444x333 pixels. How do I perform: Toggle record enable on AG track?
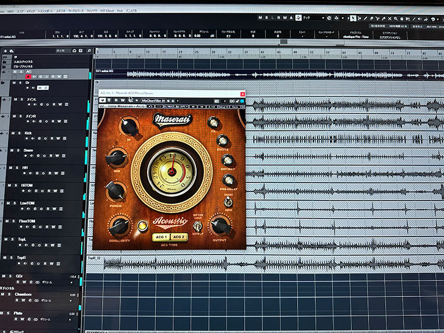tap(28, 77)
